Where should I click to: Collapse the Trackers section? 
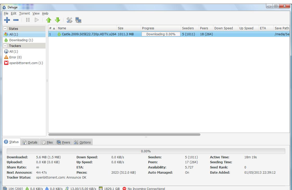pos(5,46)
